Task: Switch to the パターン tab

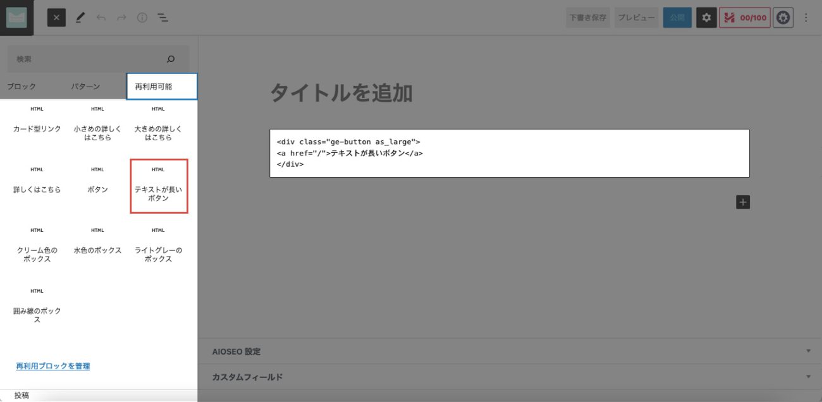Action: click(86, 87)
